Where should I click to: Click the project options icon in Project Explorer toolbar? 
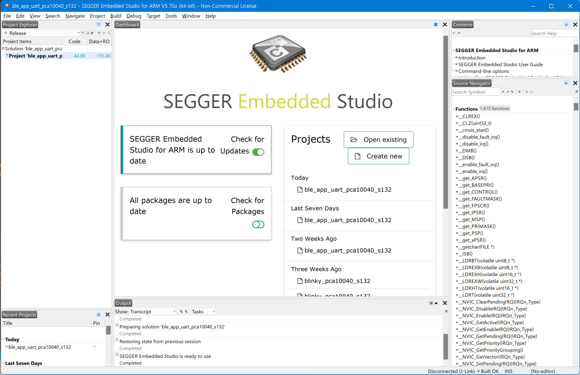[92, 33]
